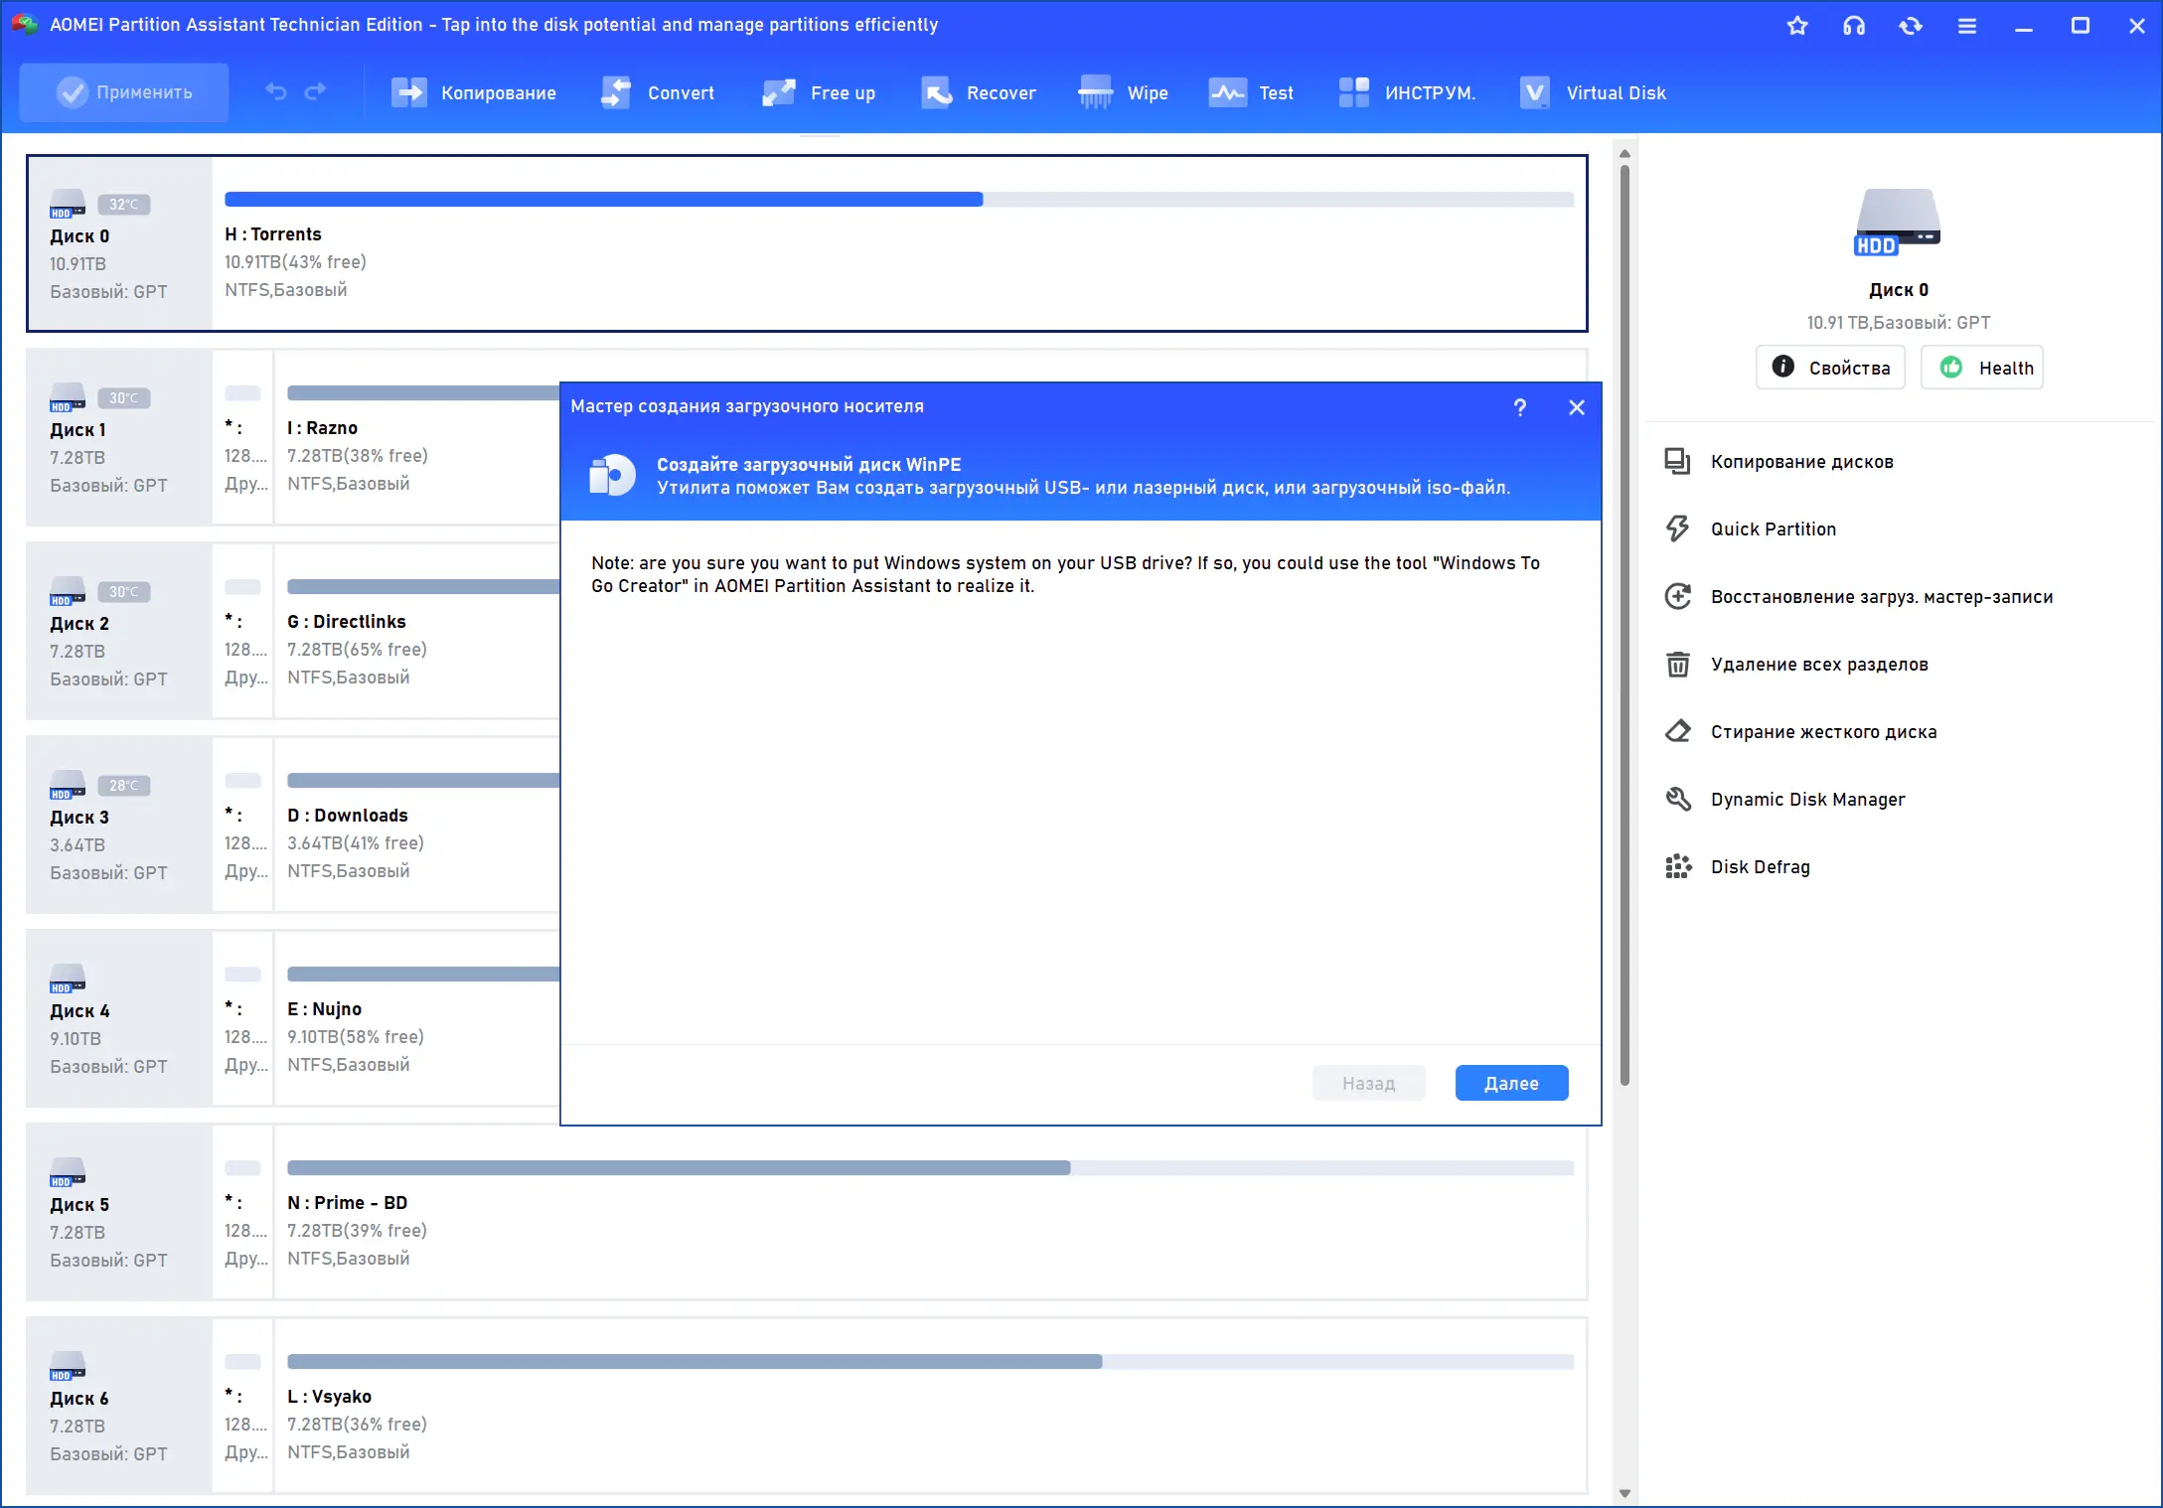Viewport: 2163px width, 1508px height.
Task: Click the Далее button in wizard
Action: point(1510,1083)
